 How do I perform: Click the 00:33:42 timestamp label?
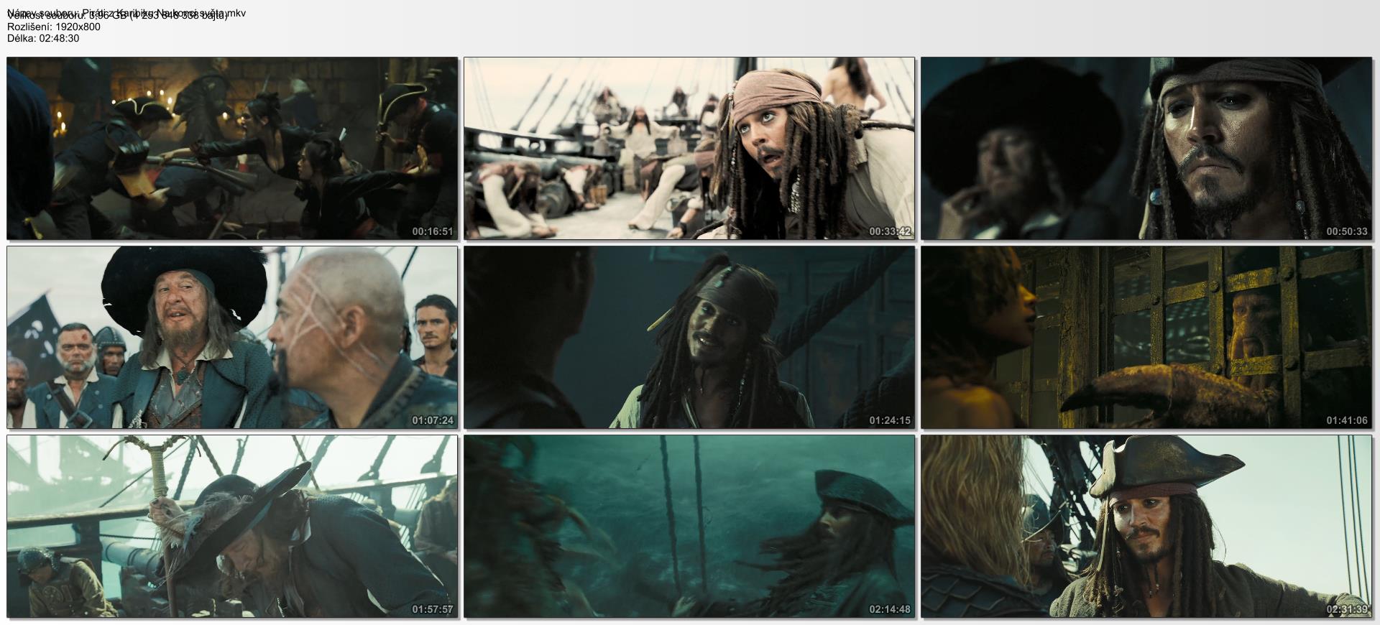(x=890, y=232)
